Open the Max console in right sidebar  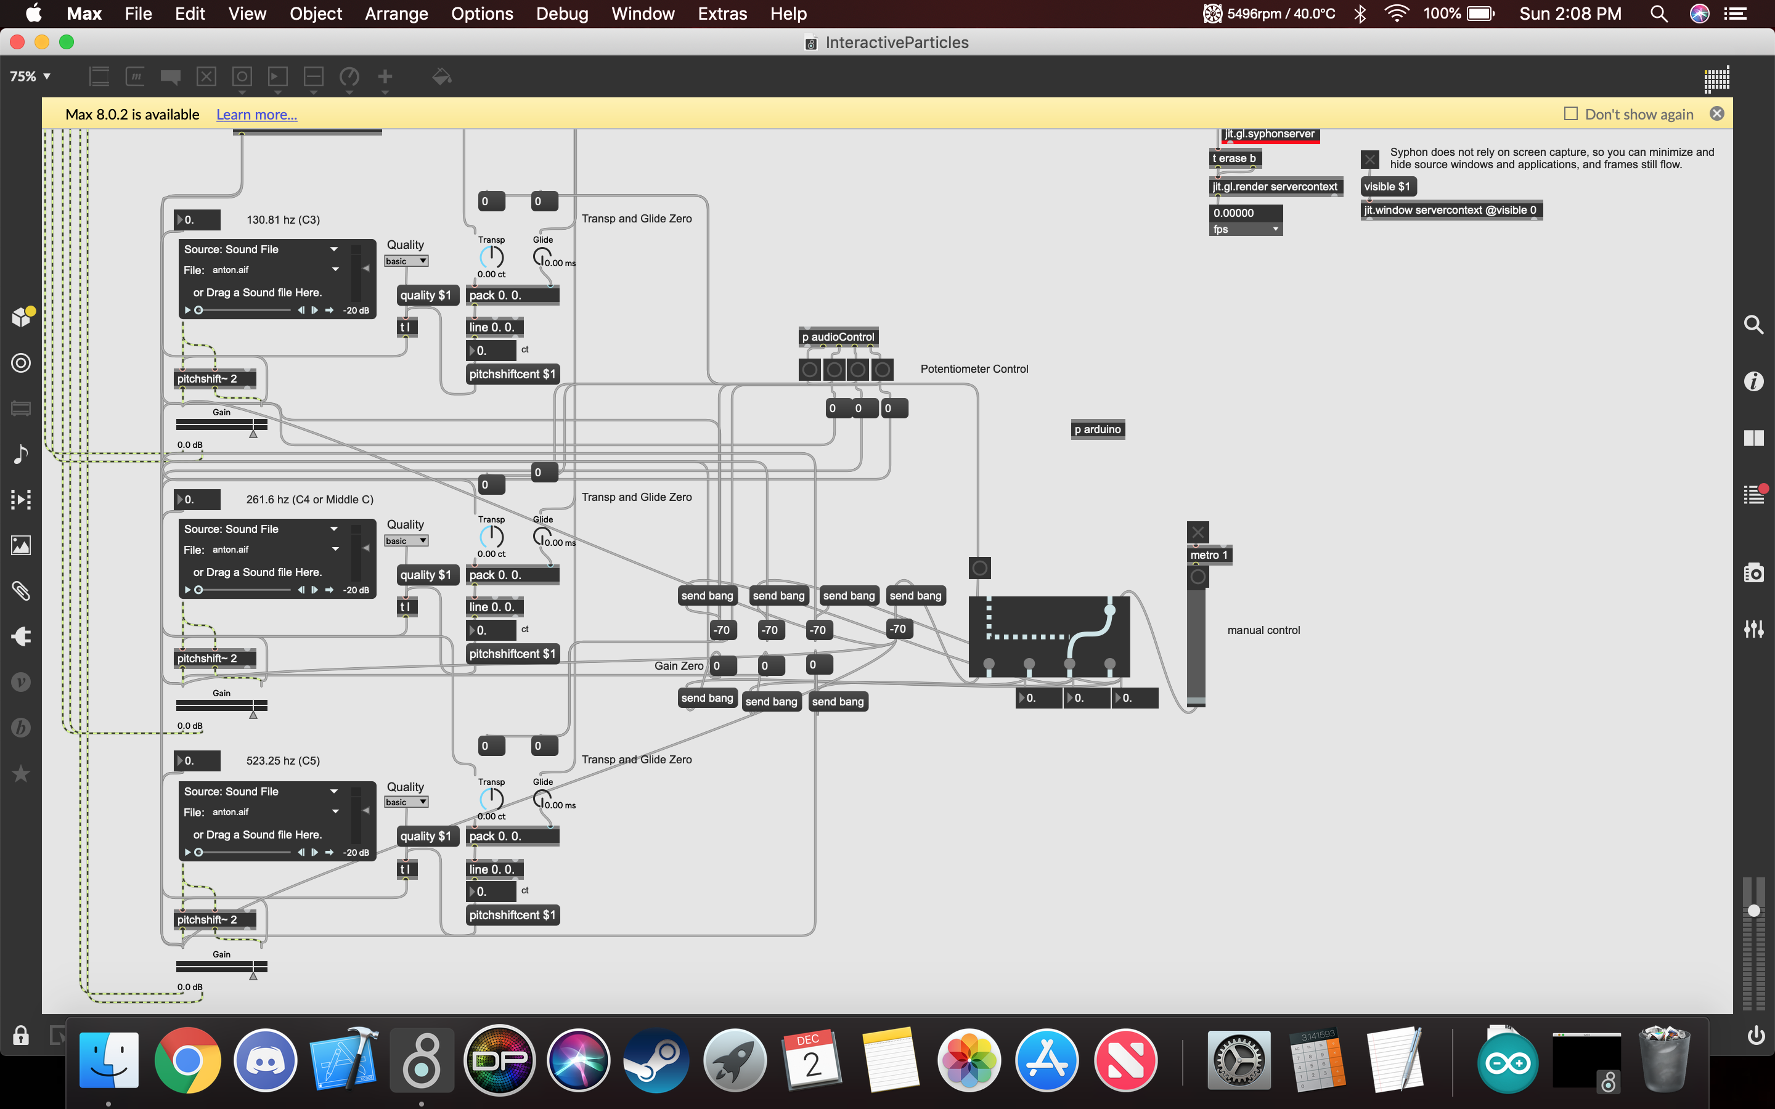click(x=1753, y=495)
